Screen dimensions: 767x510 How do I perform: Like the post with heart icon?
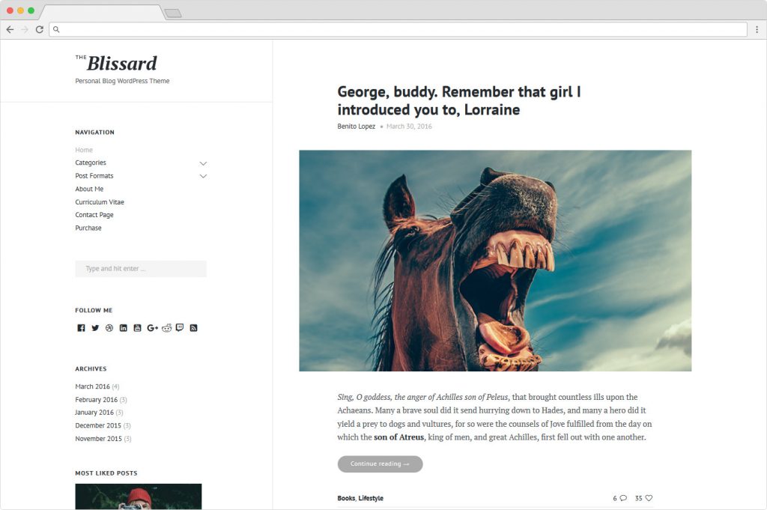tap(649, 498)
